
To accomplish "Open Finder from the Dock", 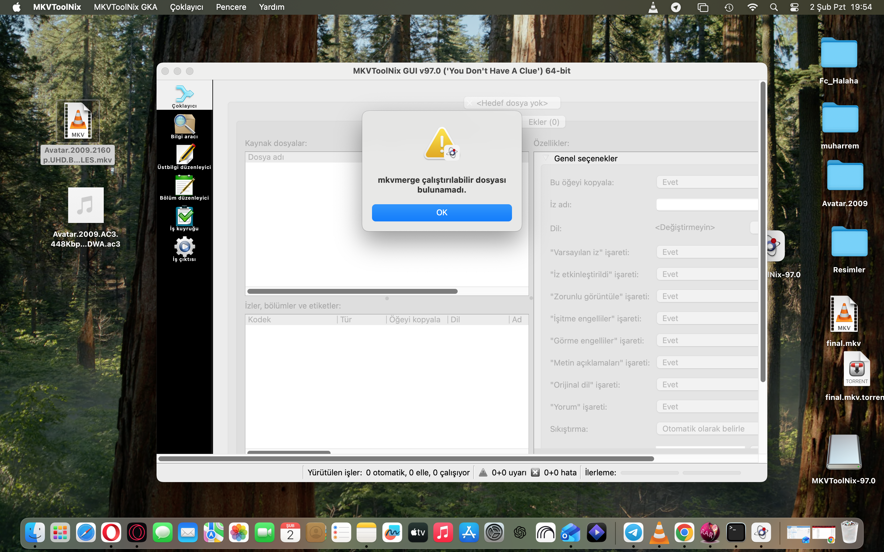I will pyautogui.click(x=35, y=533).
